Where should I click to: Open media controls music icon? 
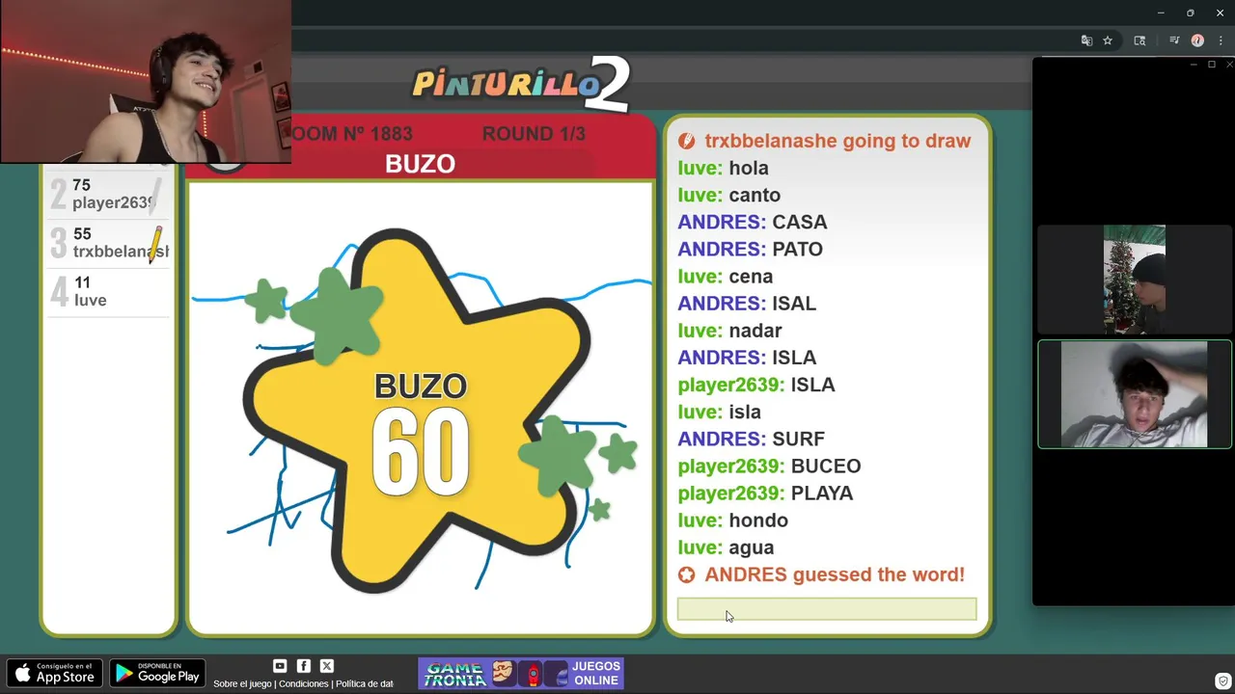click(x=1174, y=40)
